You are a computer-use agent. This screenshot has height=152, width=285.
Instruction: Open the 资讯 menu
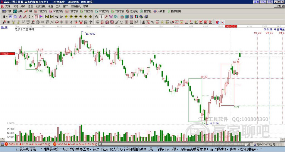pyautogui.click(x=23, y=6)
